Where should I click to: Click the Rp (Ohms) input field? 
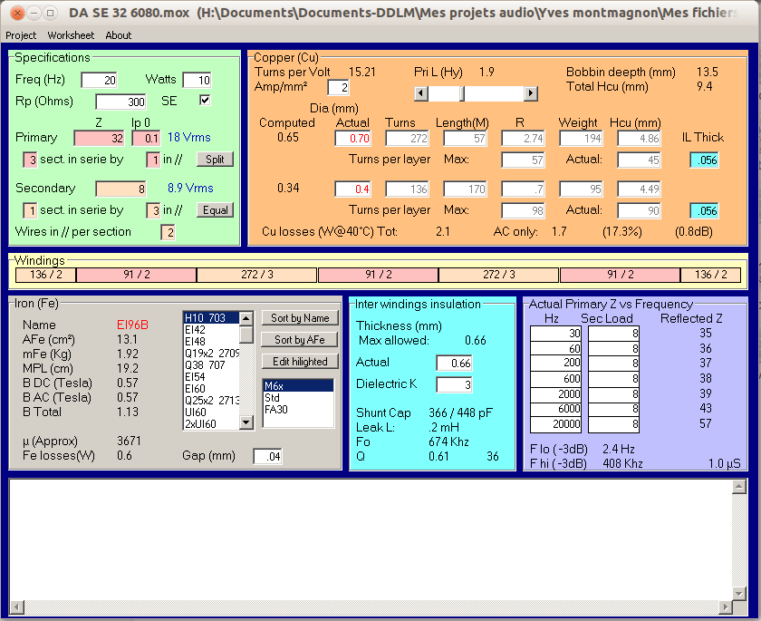(x=121, y=102)
